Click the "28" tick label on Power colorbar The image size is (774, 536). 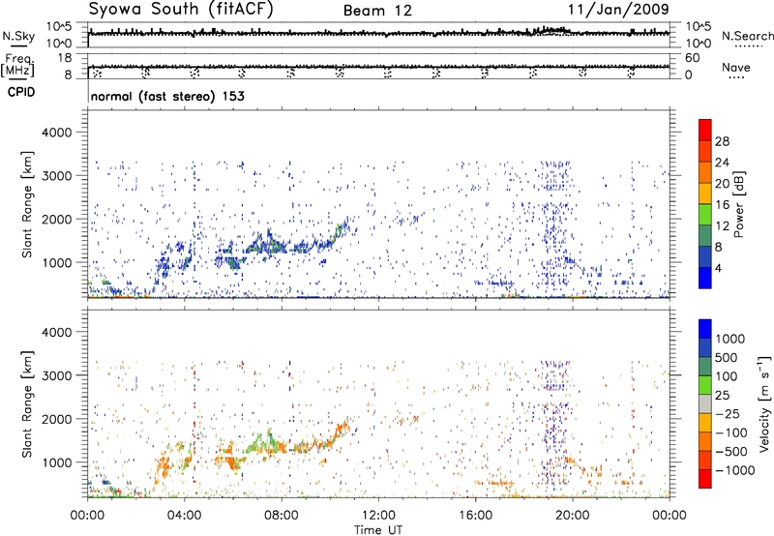[722, 141]
